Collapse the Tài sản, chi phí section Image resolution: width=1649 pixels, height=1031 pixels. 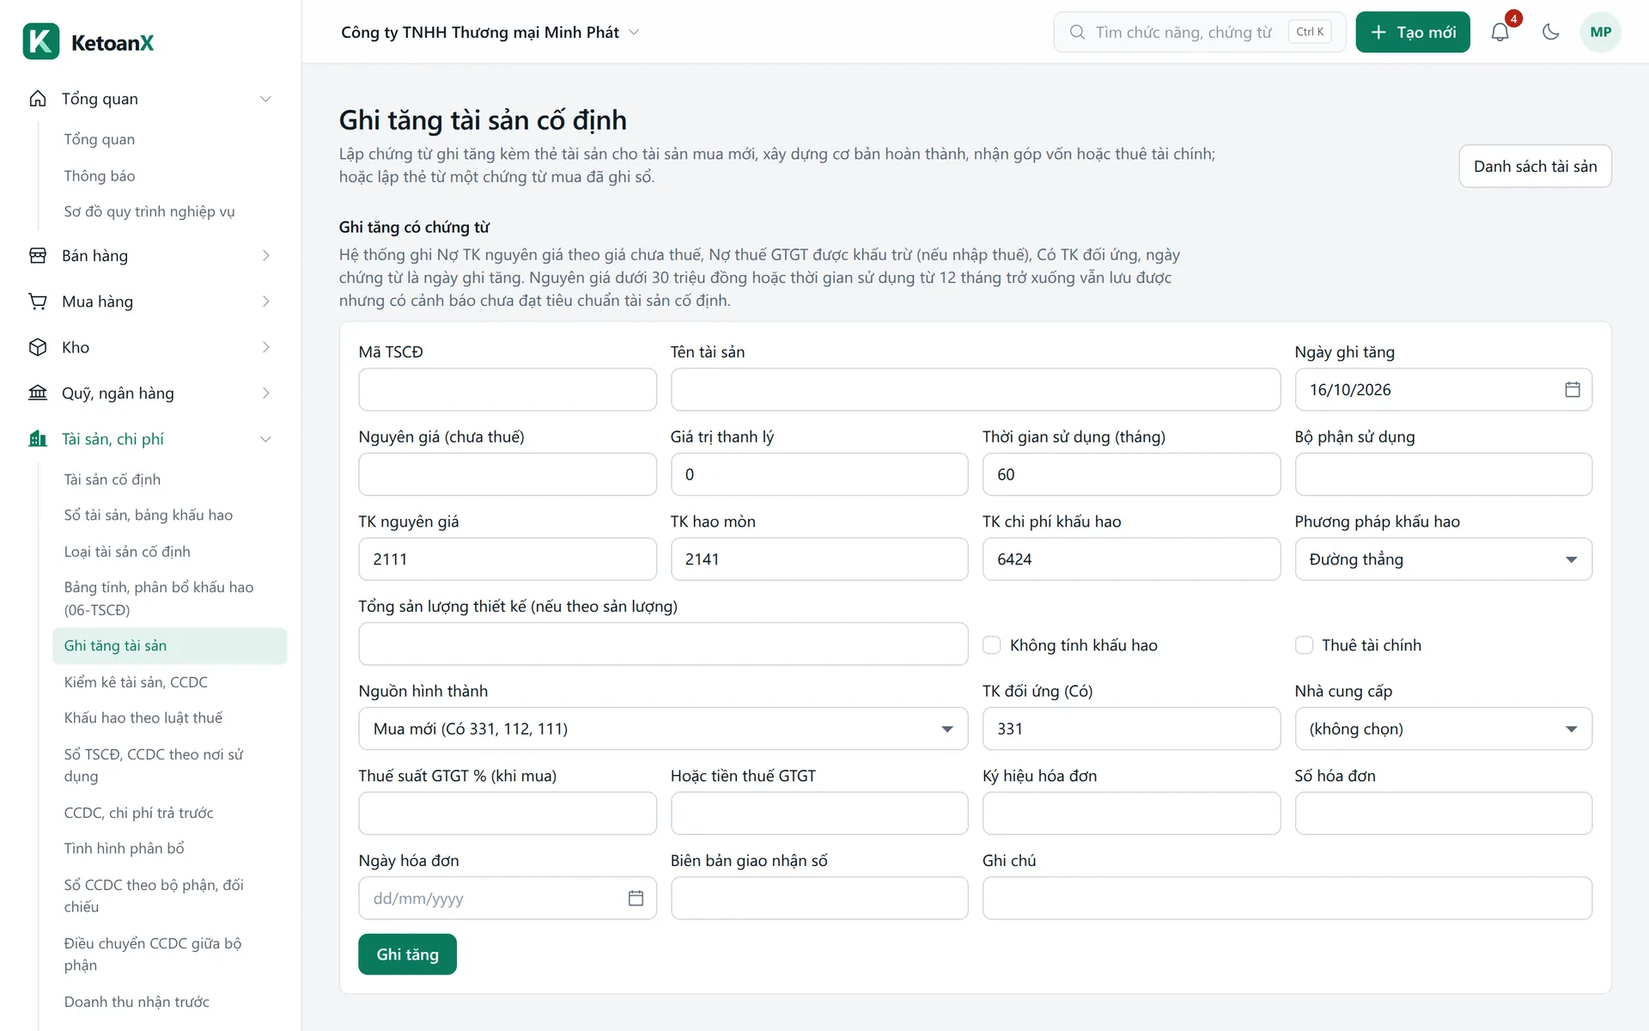click(x=266, y=439)
